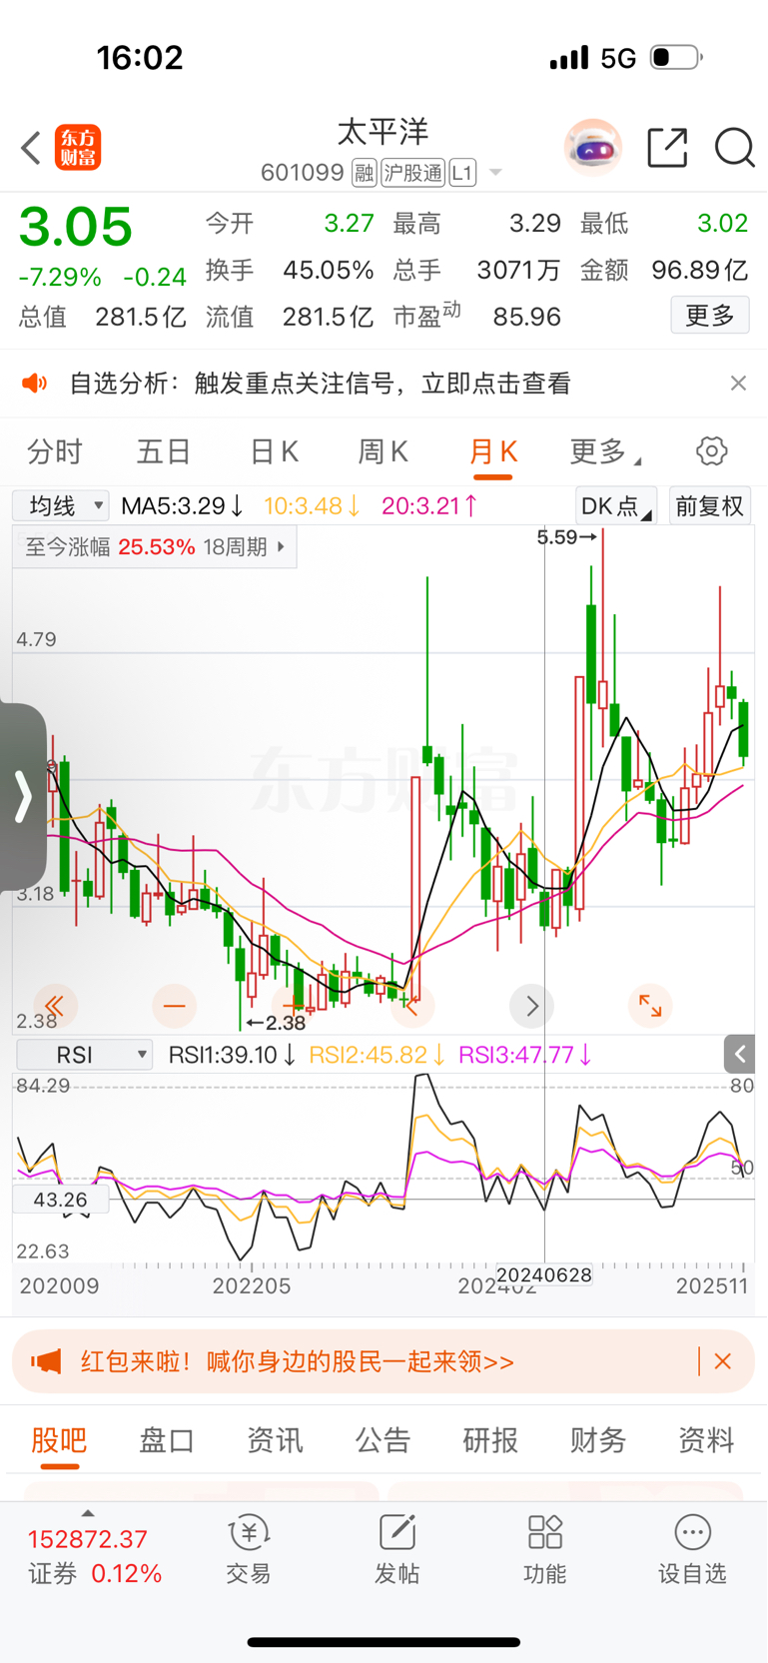768x1663 pixels.
Task: Open chart settings gear icon
Action: [712, 451]
